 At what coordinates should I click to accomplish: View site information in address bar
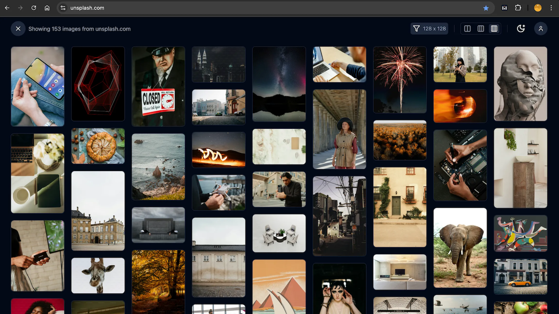click(x=63, y=8)
